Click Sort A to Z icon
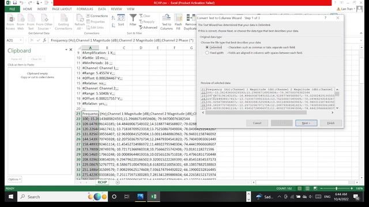Screen dimensions: 369x207 tap(113, 18)
